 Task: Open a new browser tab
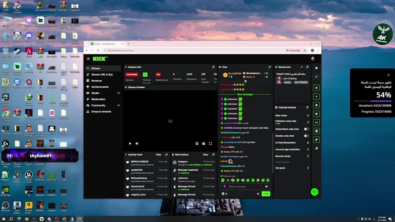tap(128, 44)
